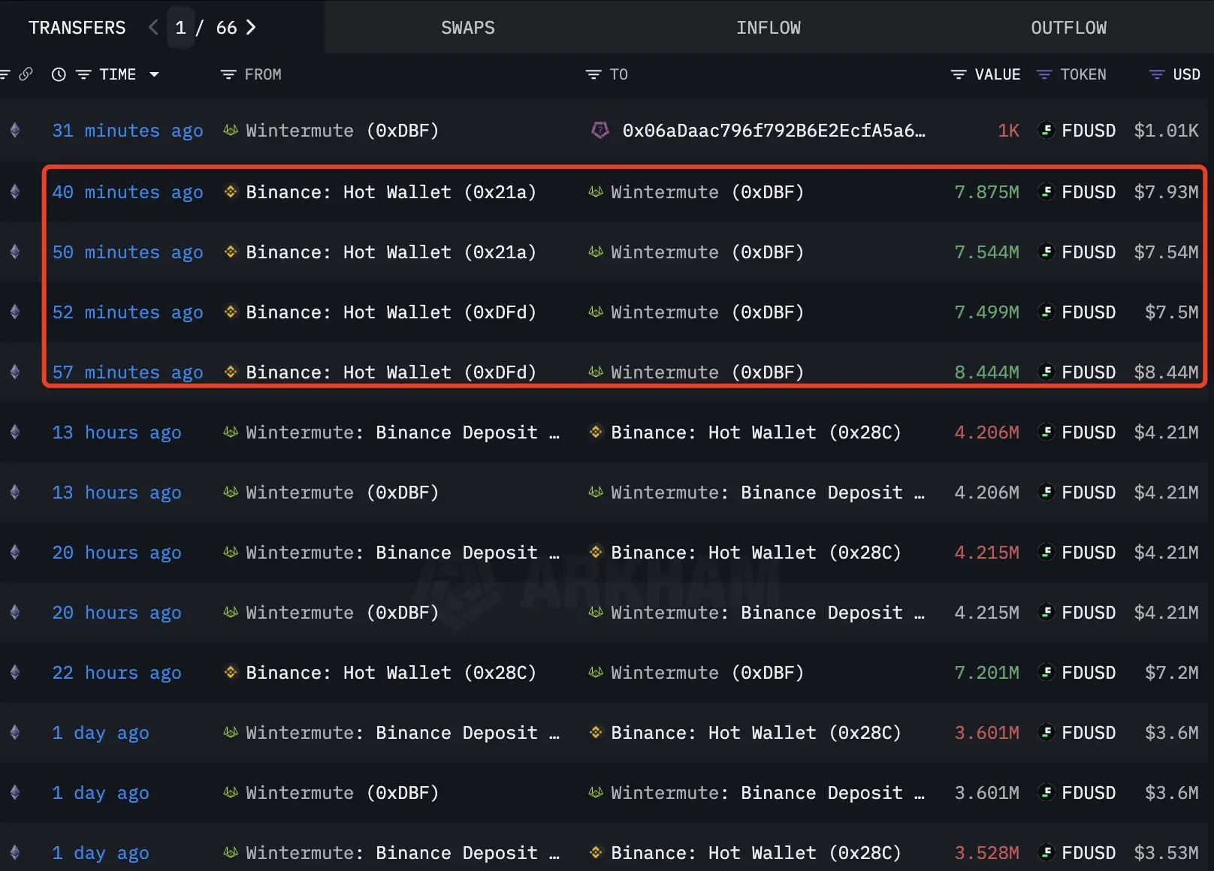Image resolution: width=1214 pixels, height=871 pixels.
Task: Open address 0x06aDaac796f792B6E2EcfA5a6… link
Action: tap(773, 131)
